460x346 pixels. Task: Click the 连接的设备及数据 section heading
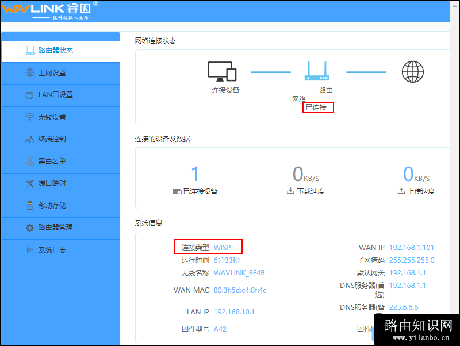tap(163, 139)
